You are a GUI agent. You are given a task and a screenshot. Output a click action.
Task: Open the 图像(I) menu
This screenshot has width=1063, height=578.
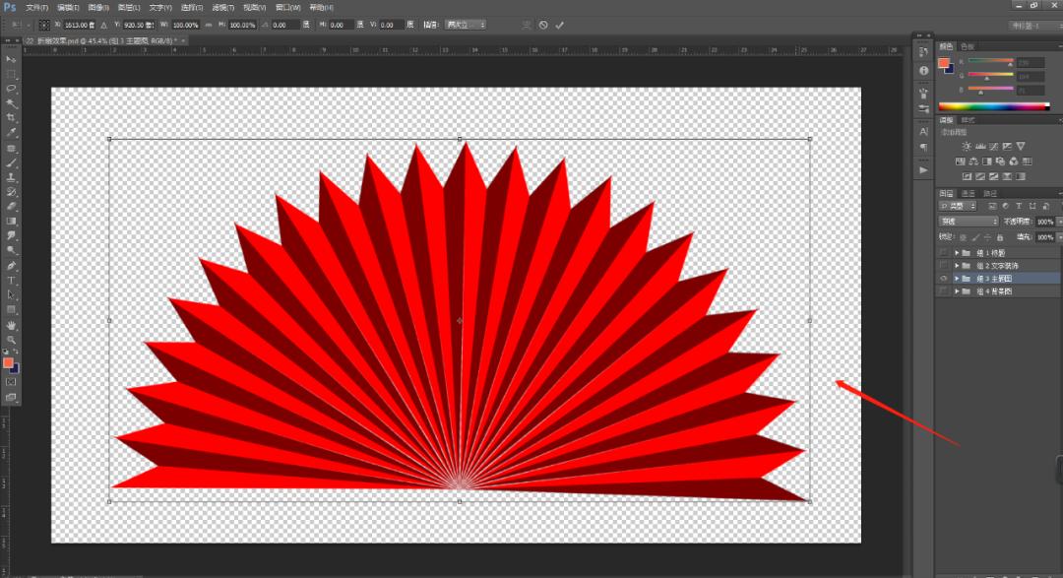[x=98, y=7]
